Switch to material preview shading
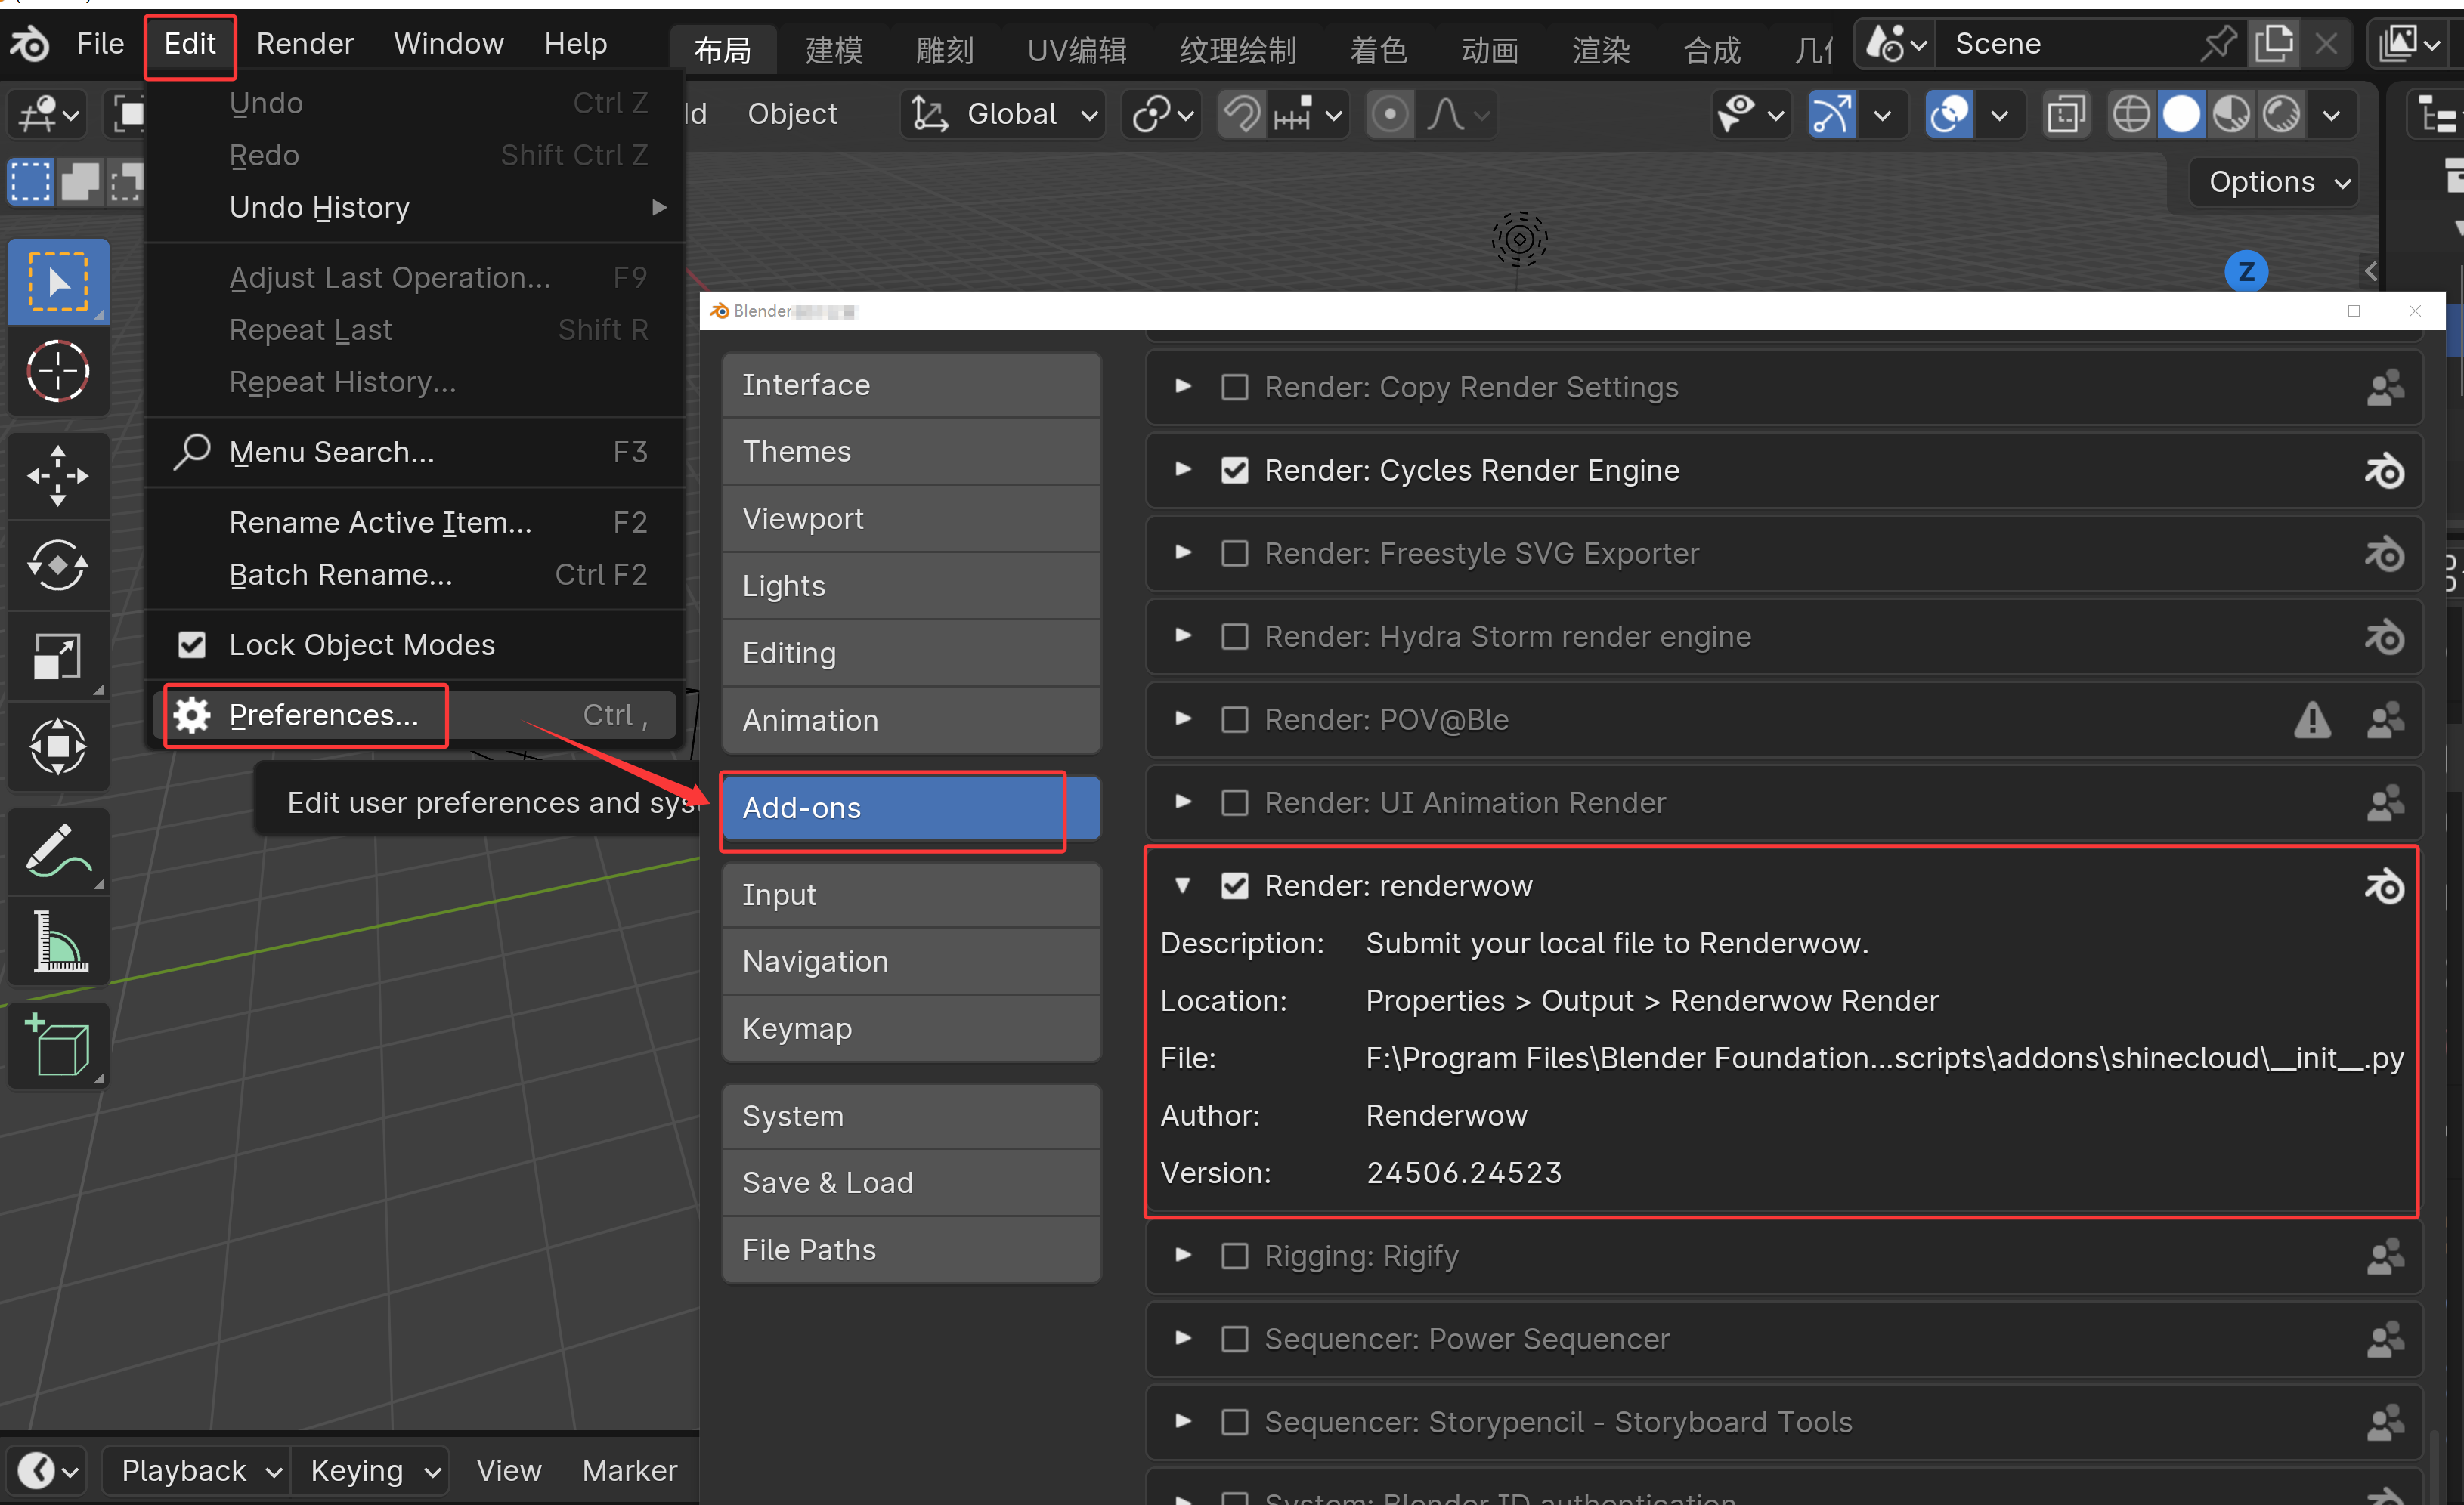The height and width of the screenshot is (1505, 2464). 2231,114
